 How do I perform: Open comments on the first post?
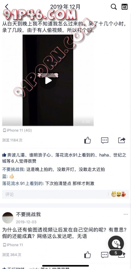pos(105,140)
